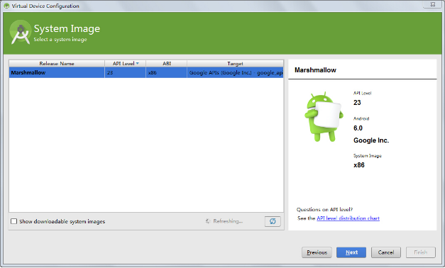The width and height of the screenshot is (445, 268).
Task: Click the x86 ABI cell in the row
Action: (166, 72)
